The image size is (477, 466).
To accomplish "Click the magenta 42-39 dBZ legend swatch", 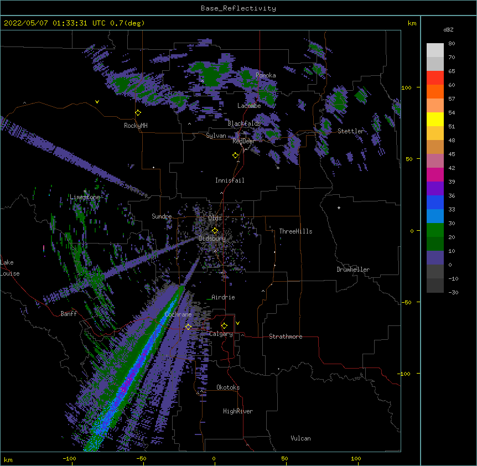I will tap(435, 174).
